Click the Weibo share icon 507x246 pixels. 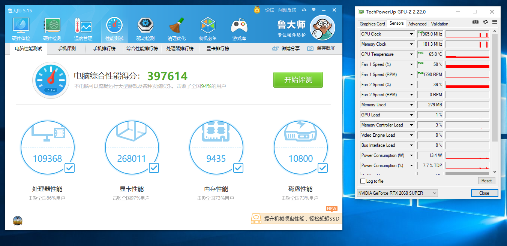(275, 48)
